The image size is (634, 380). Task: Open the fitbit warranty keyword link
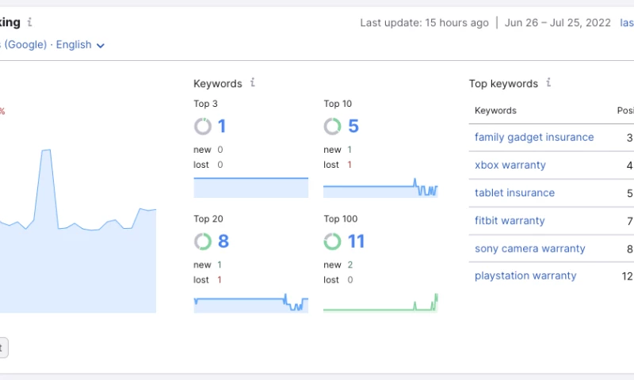[510, 221]
